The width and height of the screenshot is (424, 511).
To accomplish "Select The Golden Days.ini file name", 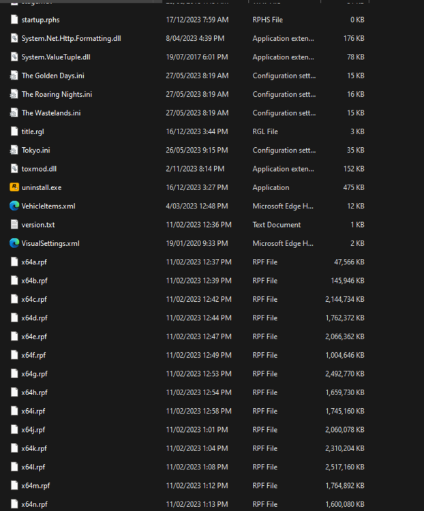I will click(x=53, y=76).
